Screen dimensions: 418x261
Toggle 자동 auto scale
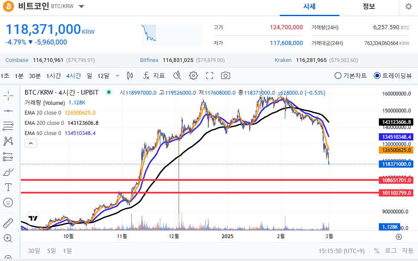408,251
